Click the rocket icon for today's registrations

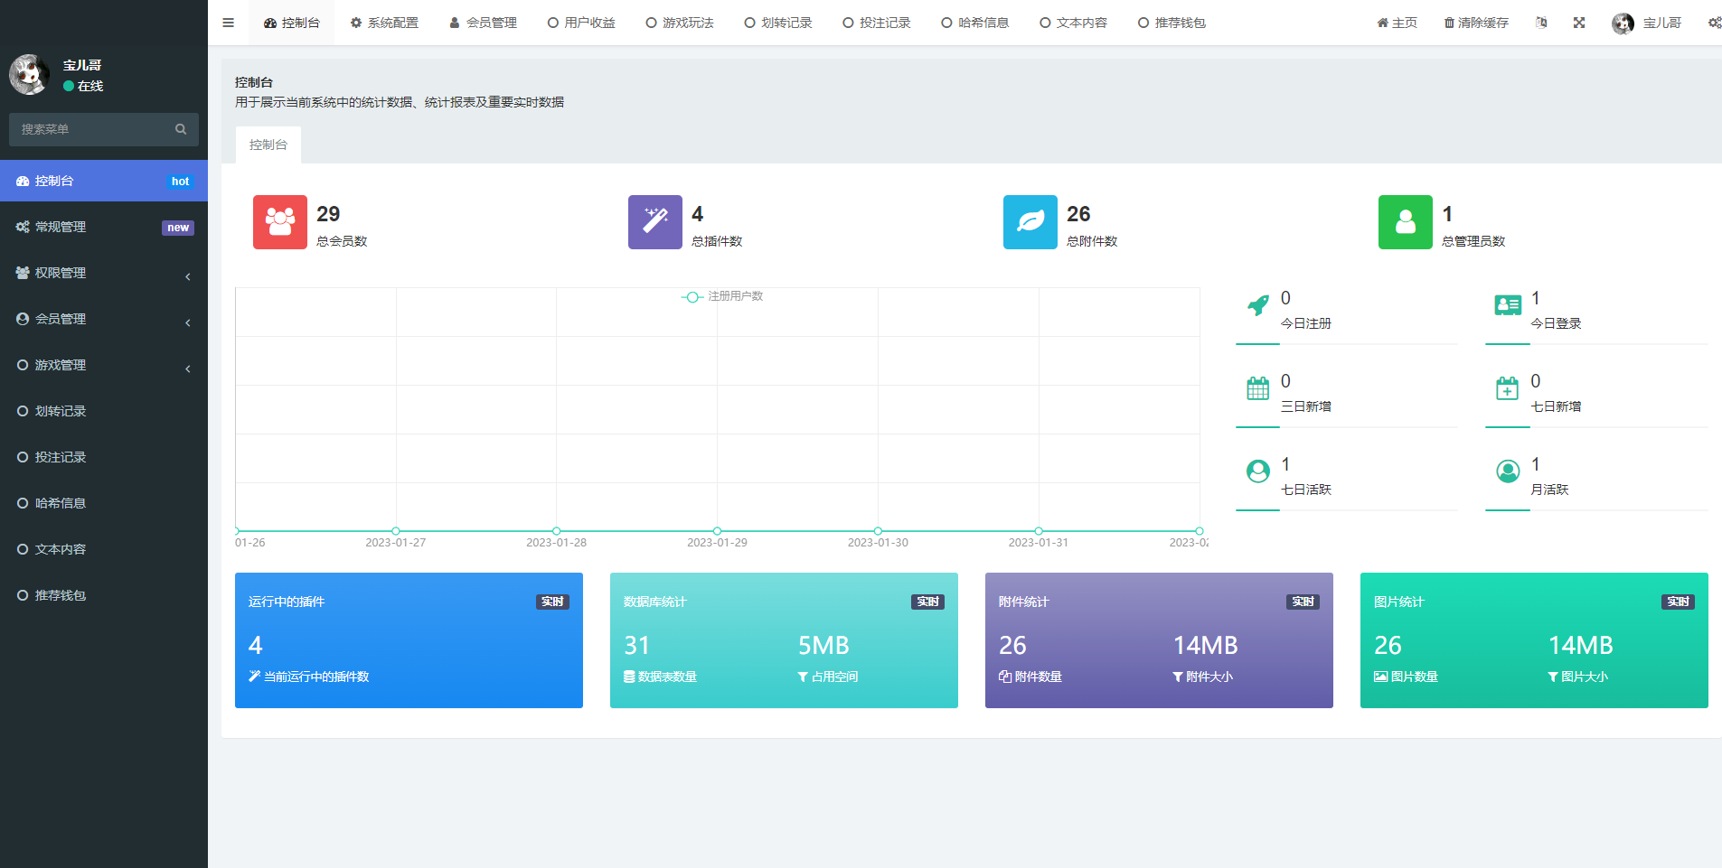pyautogui.click(x=1257, y=306)
